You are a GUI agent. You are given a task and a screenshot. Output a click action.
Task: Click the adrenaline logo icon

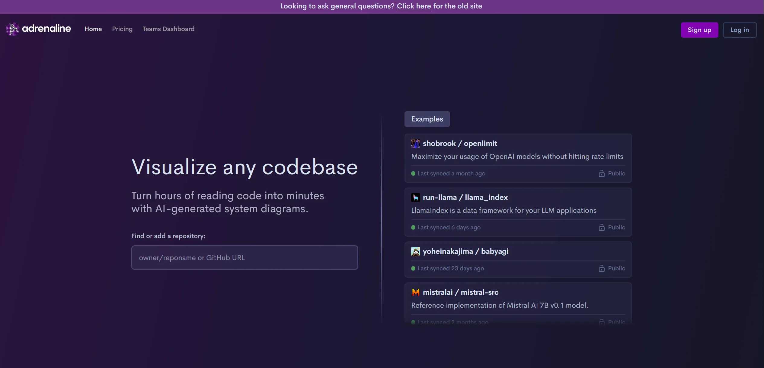click(x=12, y=29)
